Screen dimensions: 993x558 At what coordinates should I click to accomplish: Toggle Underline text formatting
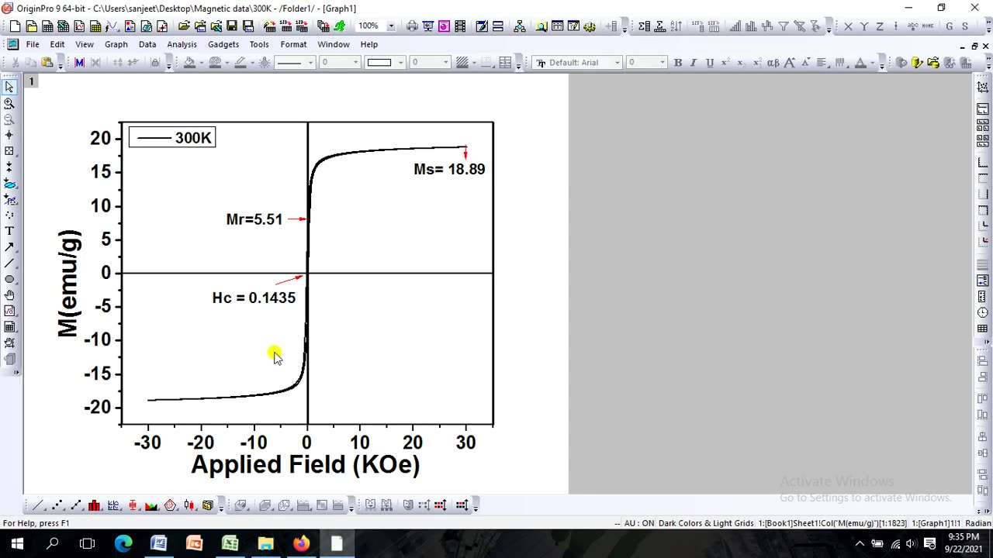tap(710, 63)
